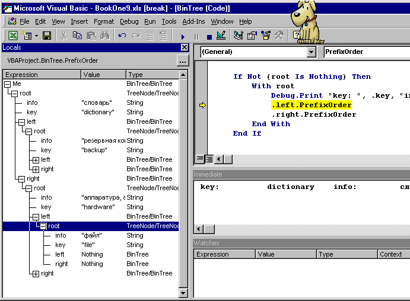Viewport: 410px width, 301px height.
Task: Click the Redo arrow icon
Action: coord(136,36)
